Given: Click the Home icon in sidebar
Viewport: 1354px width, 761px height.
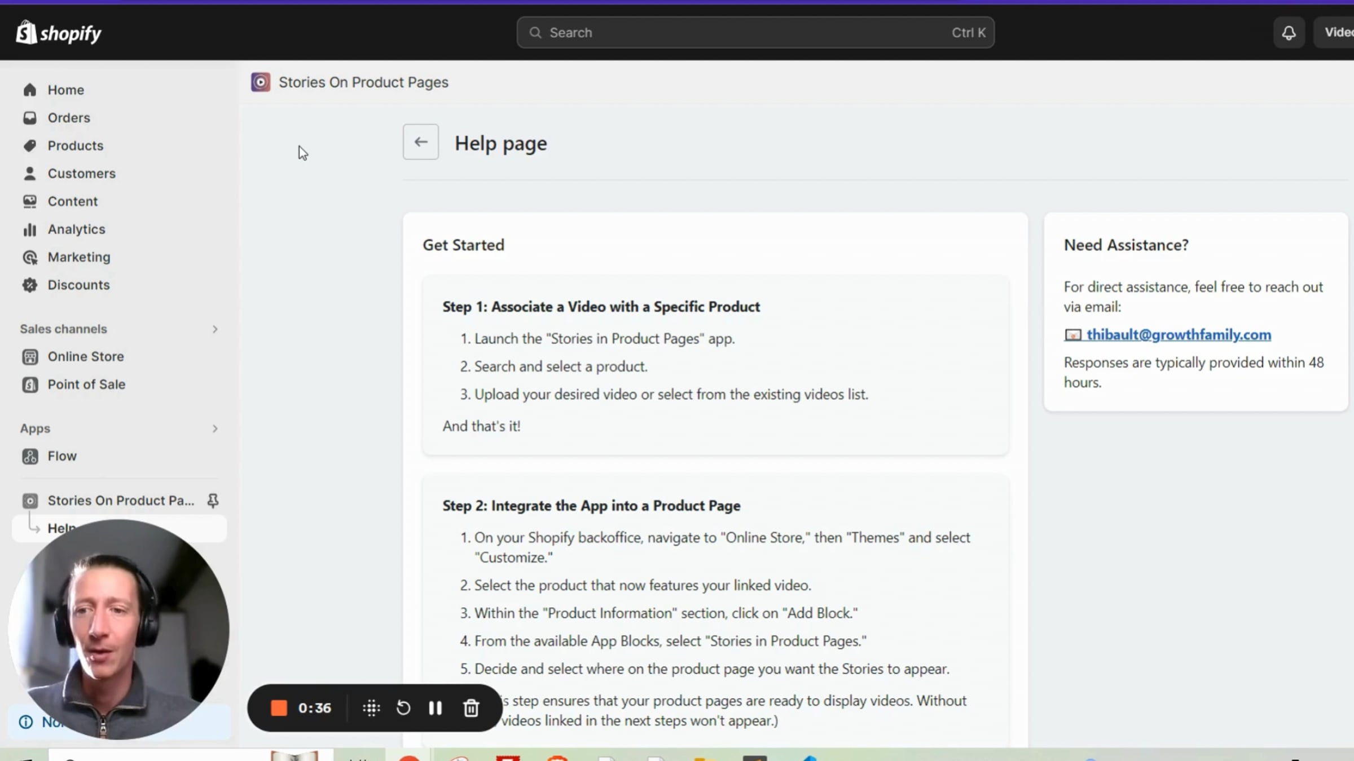Looking at the screenshot, I should (x=30, y=90).
